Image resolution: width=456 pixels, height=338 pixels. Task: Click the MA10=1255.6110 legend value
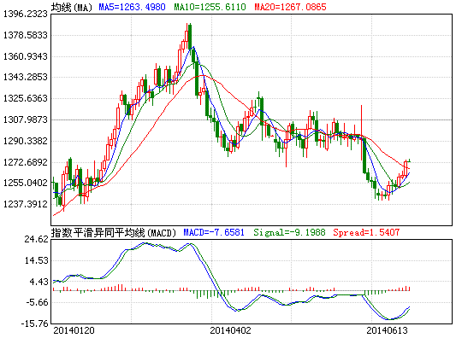click(x=210, y=7)
